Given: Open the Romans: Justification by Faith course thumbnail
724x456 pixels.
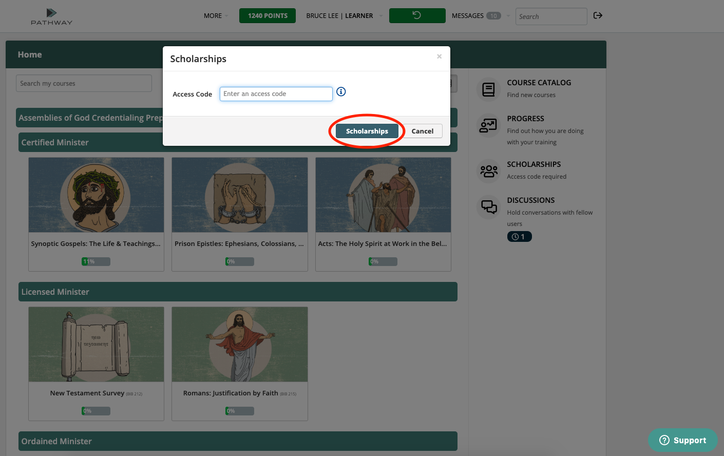Looking at the screenshot, I should [x=239, y=345].
